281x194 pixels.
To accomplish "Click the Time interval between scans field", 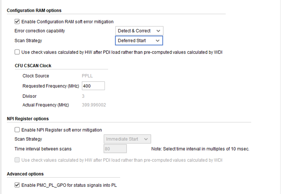I will click(x=115, y=149).
